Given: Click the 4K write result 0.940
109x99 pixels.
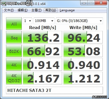Looking at the screenshot, I should 83,64.
